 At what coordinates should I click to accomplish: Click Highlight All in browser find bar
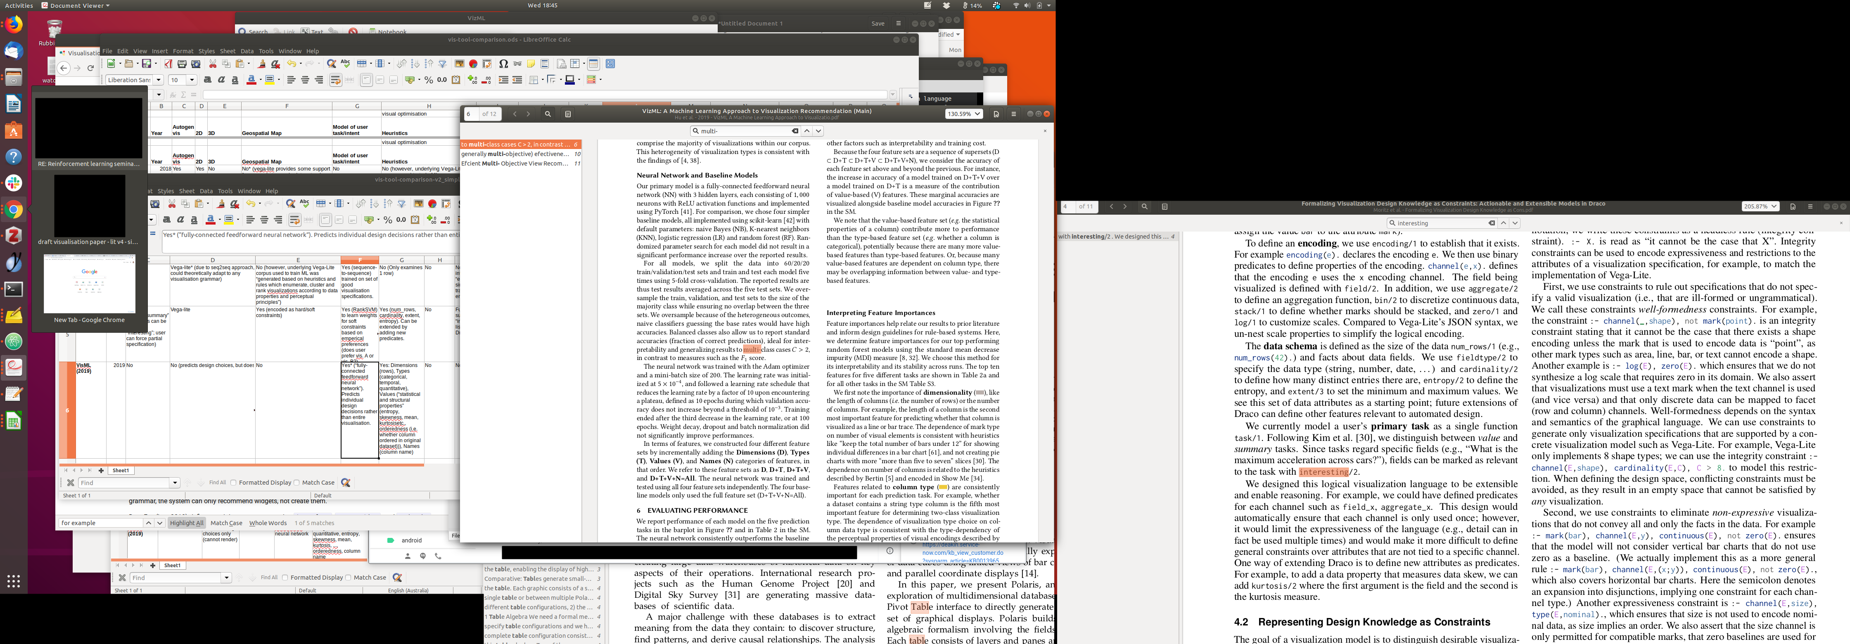187,523
